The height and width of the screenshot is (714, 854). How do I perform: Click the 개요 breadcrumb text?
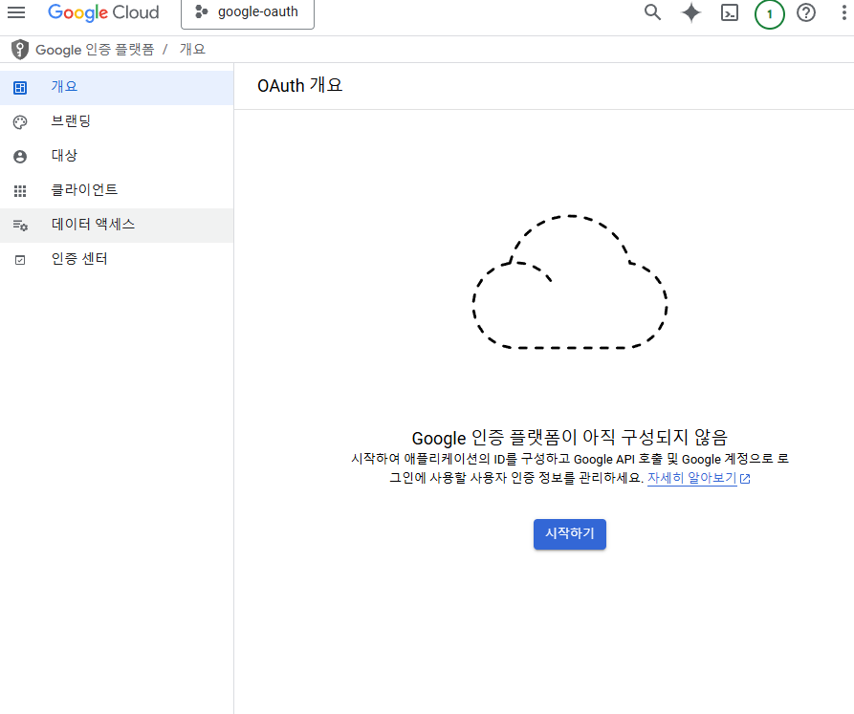tap(192, 50)
